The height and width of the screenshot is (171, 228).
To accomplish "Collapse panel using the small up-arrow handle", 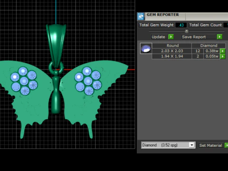I will click(187, 31).
